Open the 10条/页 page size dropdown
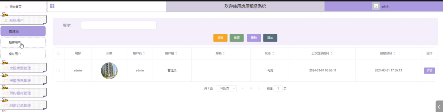Image resolution: width=443 pixels, height=112 pixels. [226, 88]
